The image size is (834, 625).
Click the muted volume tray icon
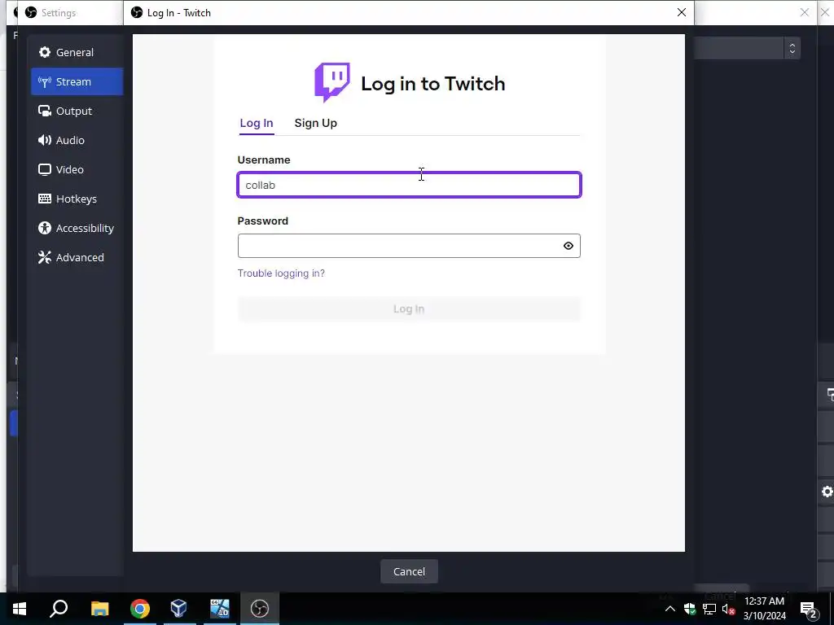[x=728, y=609]
